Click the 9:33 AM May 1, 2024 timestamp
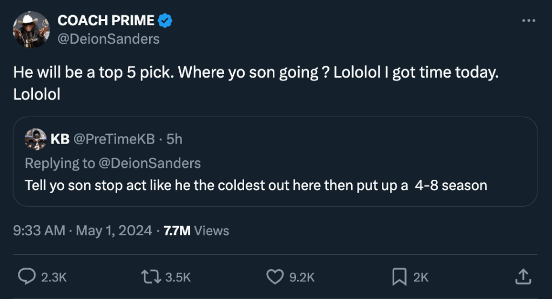 (83, 231)
